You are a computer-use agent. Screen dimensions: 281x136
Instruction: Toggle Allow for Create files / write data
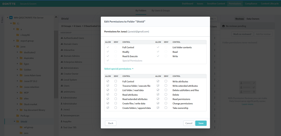(108, 103)
